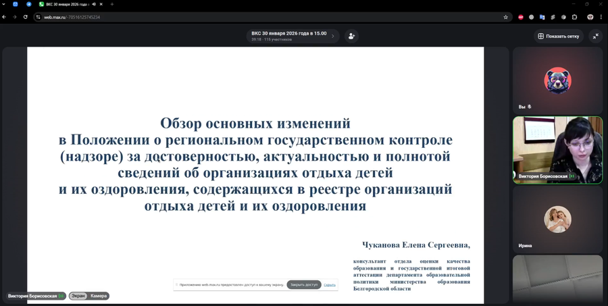Click the add participant icon
Viewport: 608px width, 306px height.
click(x=351, y=36)
